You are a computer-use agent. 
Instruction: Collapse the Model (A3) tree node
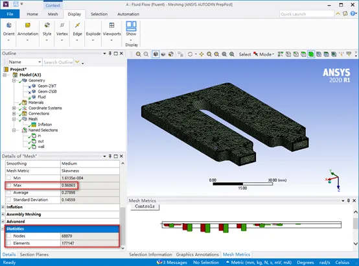tap(5, 75)
